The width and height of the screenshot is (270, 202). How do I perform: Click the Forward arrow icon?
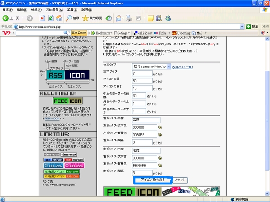click(x=30, y=18)
